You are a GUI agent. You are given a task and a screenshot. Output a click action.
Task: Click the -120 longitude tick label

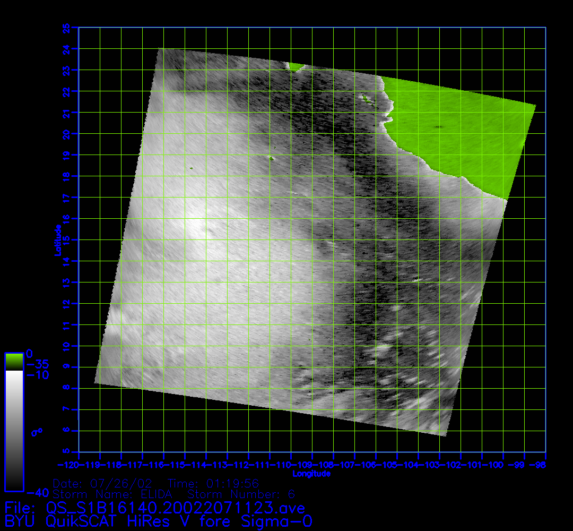coord(73,465)
